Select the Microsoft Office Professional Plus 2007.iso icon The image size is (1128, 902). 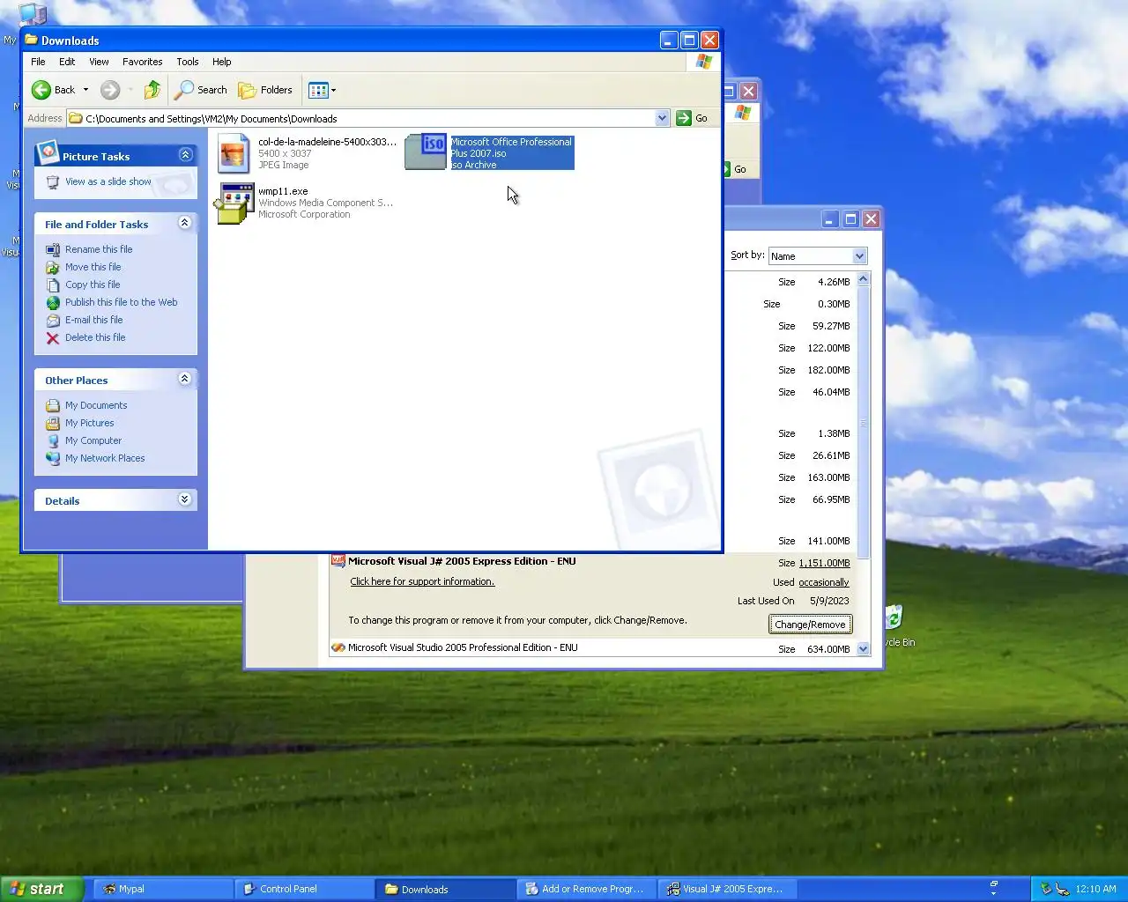[427, 152]
